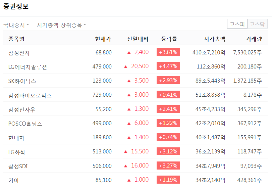Open the 국내증시 dropdown
Screen dimensions: 272x188
(x=16, y=25)
